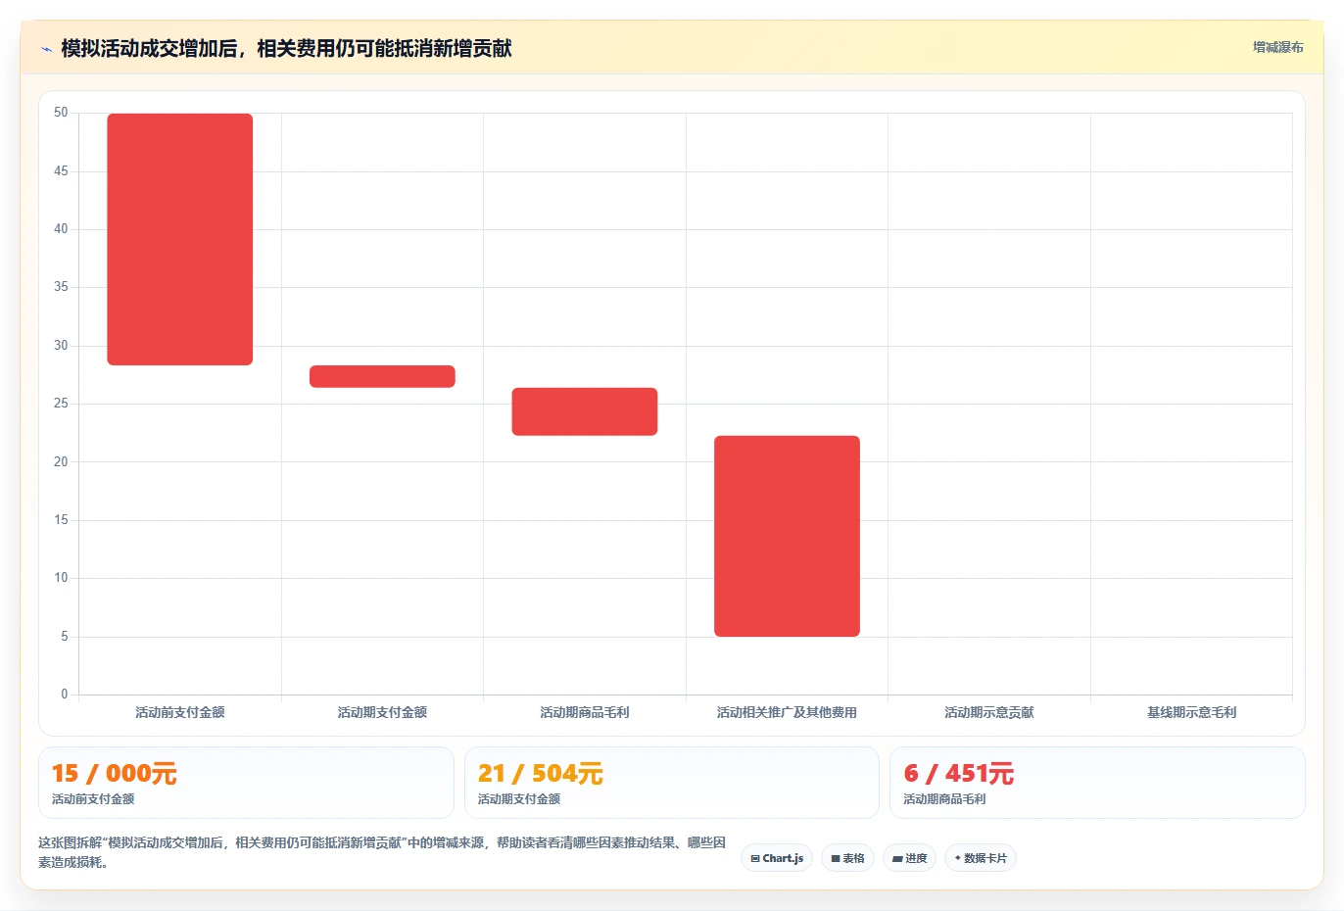
Task: Click x-axis label 活动期支付金额
Action: pos(382,712)
